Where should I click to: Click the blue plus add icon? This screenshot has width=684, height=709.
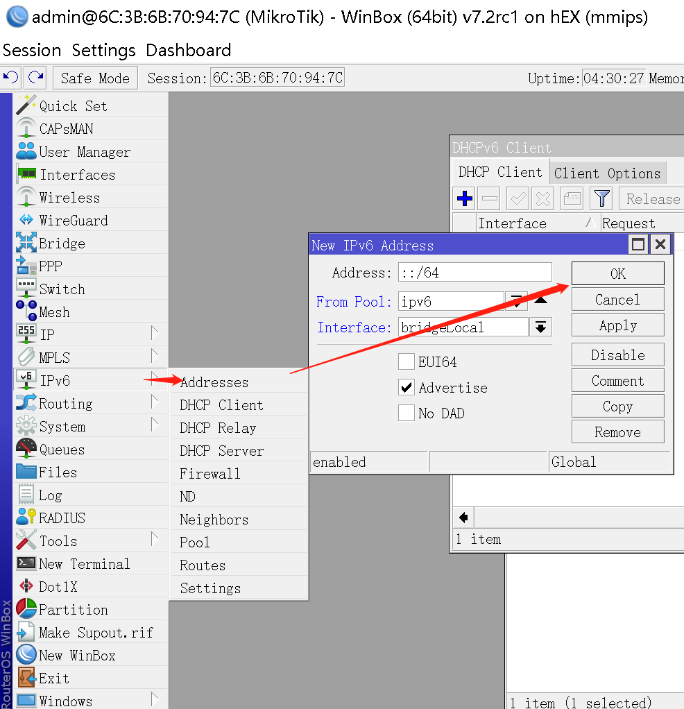[x=465, y=199]
